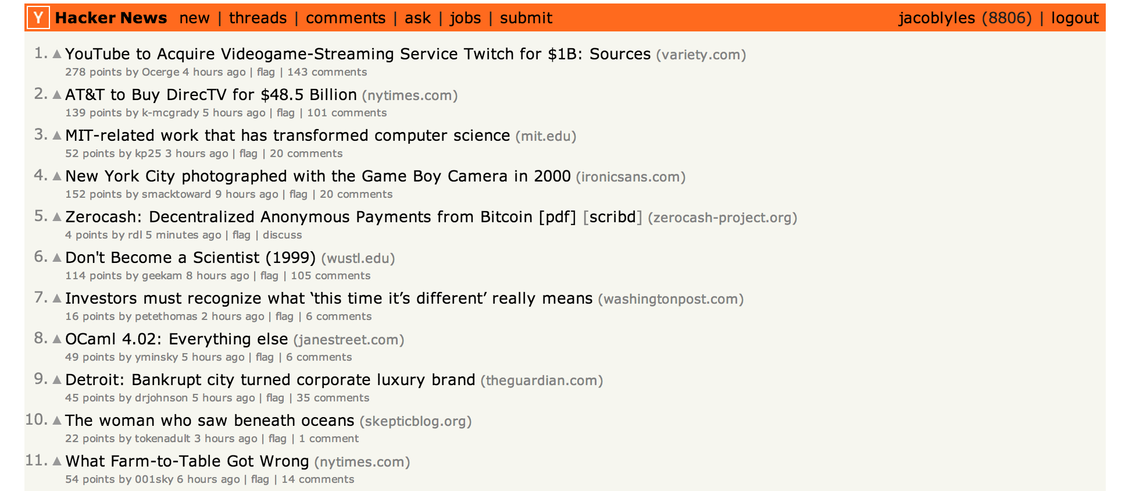Upvote the MIT-related work story
Screen dimensions: 1136x491
click(57, 136)
